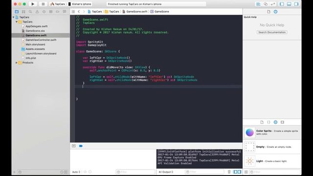This screenshot has height=176, width=313.
Task: Show source-controlled files filter
Action: [x=66, y=172]
